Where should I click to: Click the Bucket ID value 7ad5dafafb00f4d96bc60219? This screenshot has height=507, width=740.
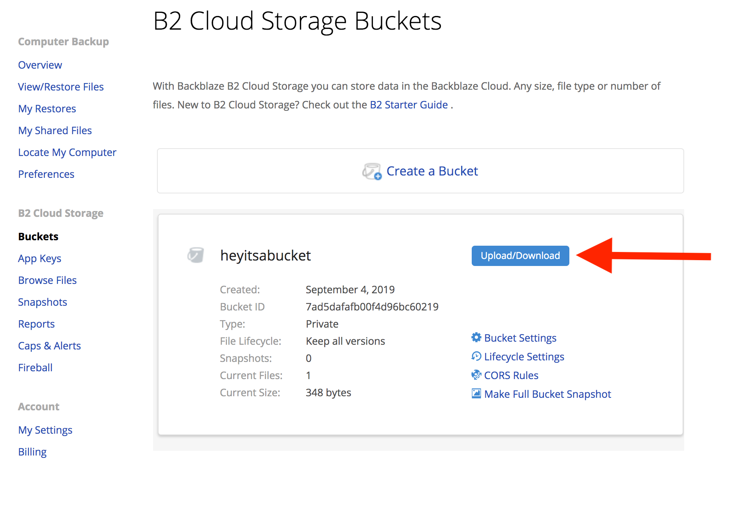pos(372,307)
